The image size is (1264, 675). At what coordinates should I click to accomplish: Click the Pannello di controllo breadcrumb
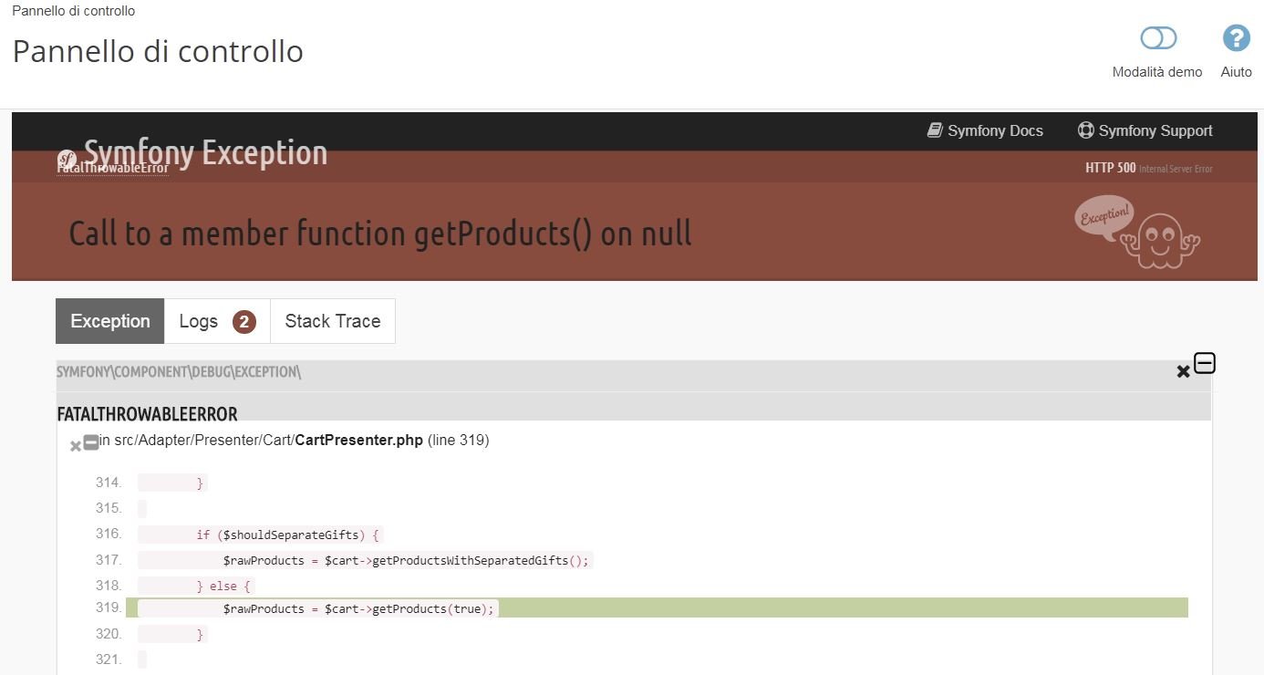[x=73, y=11]
